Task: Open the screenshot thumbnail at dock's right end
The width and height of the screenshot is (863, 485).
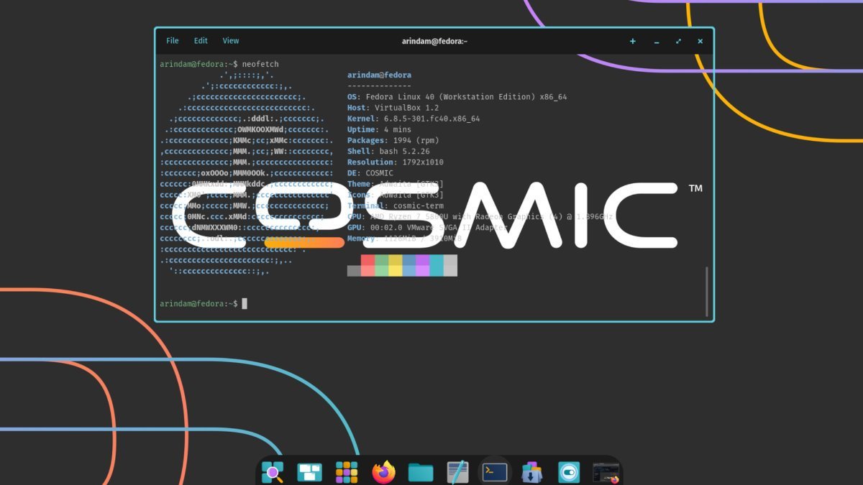Action: point(606,472)
